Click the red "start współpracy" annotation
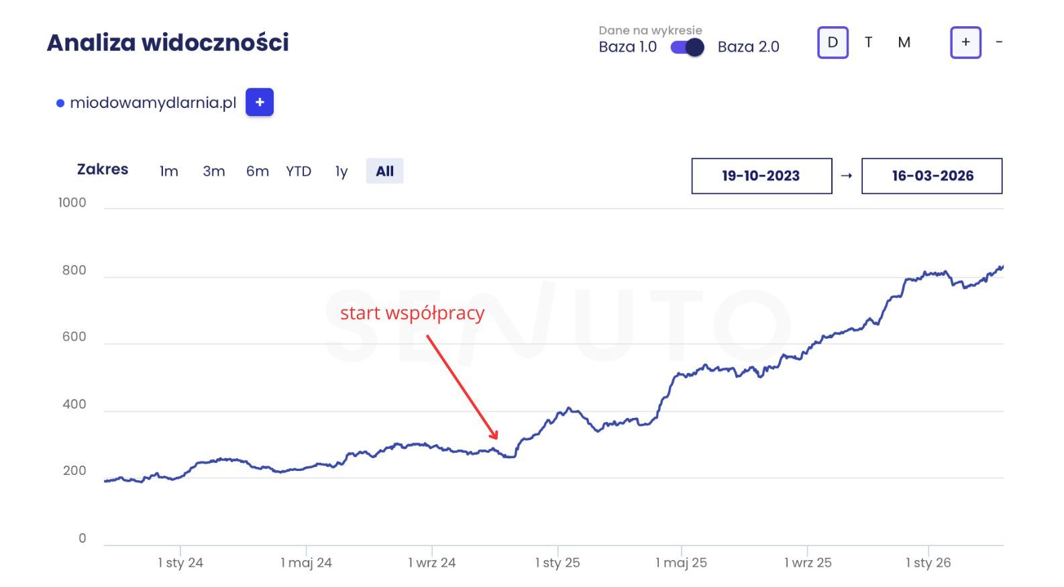This screenshot has height=587, width=1064. point(412,313)
